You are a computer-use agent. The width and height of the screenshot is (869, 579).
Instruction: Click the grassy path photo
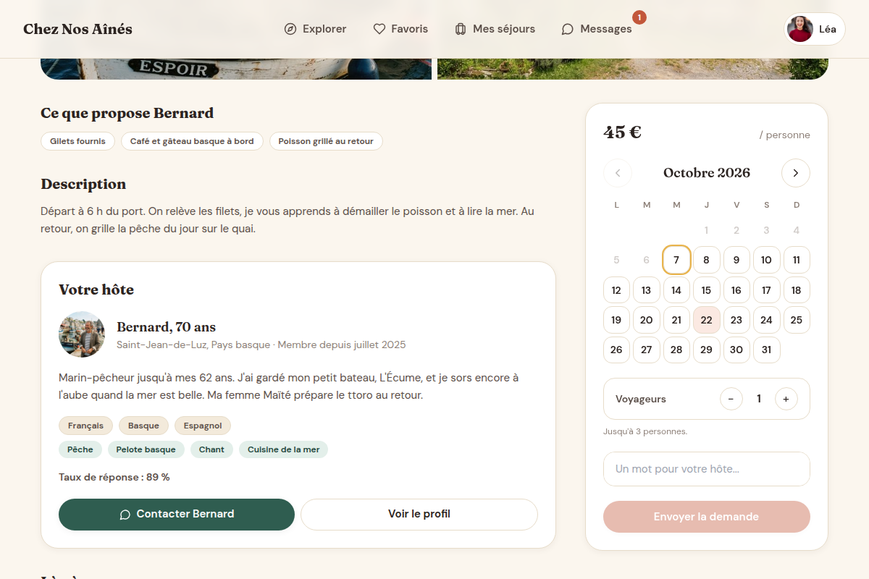pyautogui.click(x=633, y=68)
